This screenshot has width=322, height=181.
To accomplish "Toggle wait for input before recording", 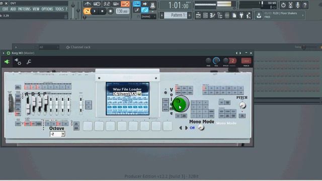I will click(x=97, y=4).
